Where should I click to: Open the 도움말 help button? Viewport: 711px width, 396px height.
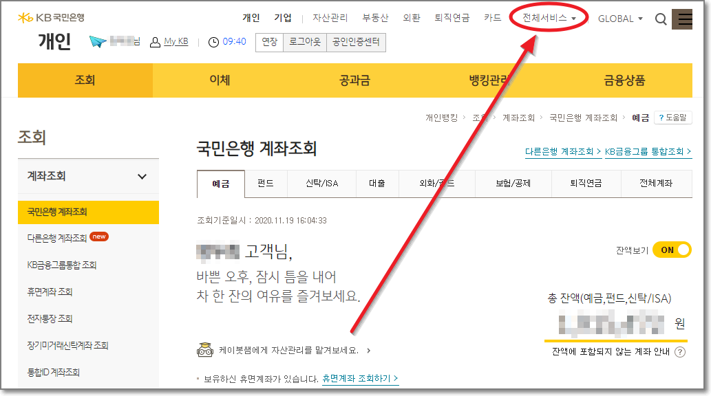point(673,118)
